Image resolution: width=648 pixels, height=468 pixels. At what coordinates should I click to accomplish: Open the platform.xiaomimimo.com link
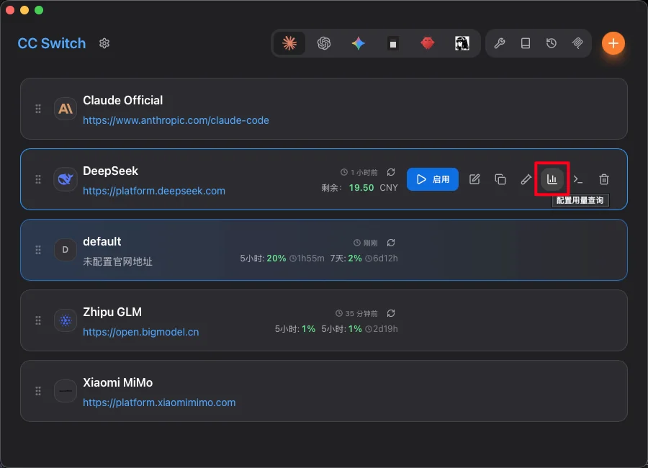pos(159,402)
